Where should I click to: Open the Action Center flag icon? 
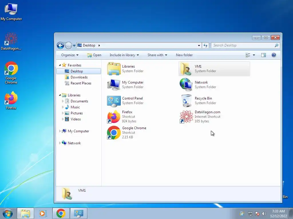pyautogui.click(x=257, y=214)
